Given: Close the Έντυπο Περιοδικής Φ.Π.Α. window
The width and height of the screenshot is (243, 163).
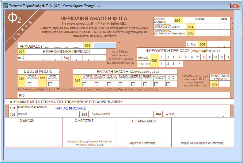Looking at the screenshot, I should click(235, 6).
